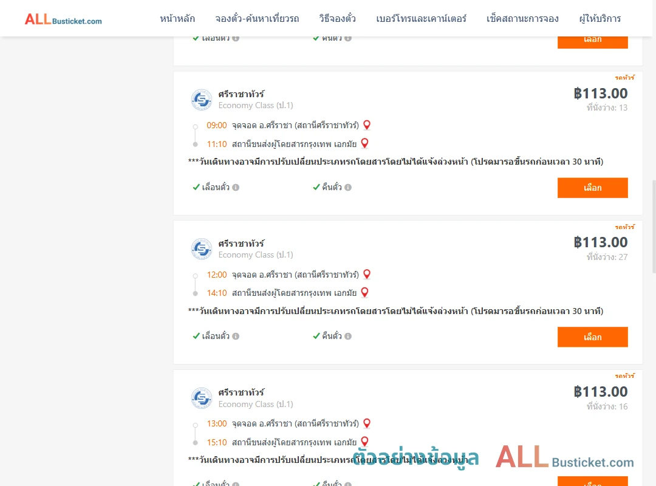Viewport: 656px width, 486px height.
Task: Click ที่นั่งว่าง: 27 seat count
Action: point(607,257)
